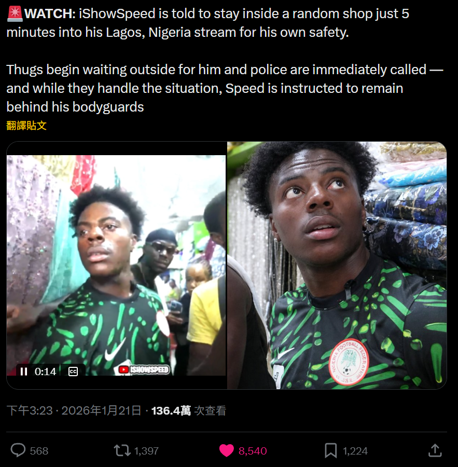Screen dimensions: 458x467
Task: Toggle closed captions on the video
Action: click(x=73, y=372)
